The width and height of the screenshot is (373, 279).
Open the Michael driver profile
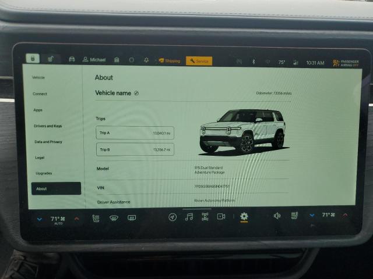[x=94, y=59]
